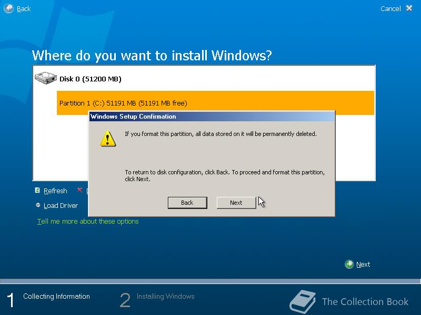Click the Load Driver link

(61, 206)
